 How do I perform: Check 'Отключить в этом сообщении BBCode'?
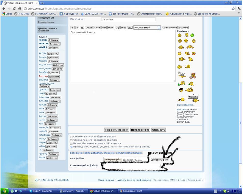click(71, 137)
